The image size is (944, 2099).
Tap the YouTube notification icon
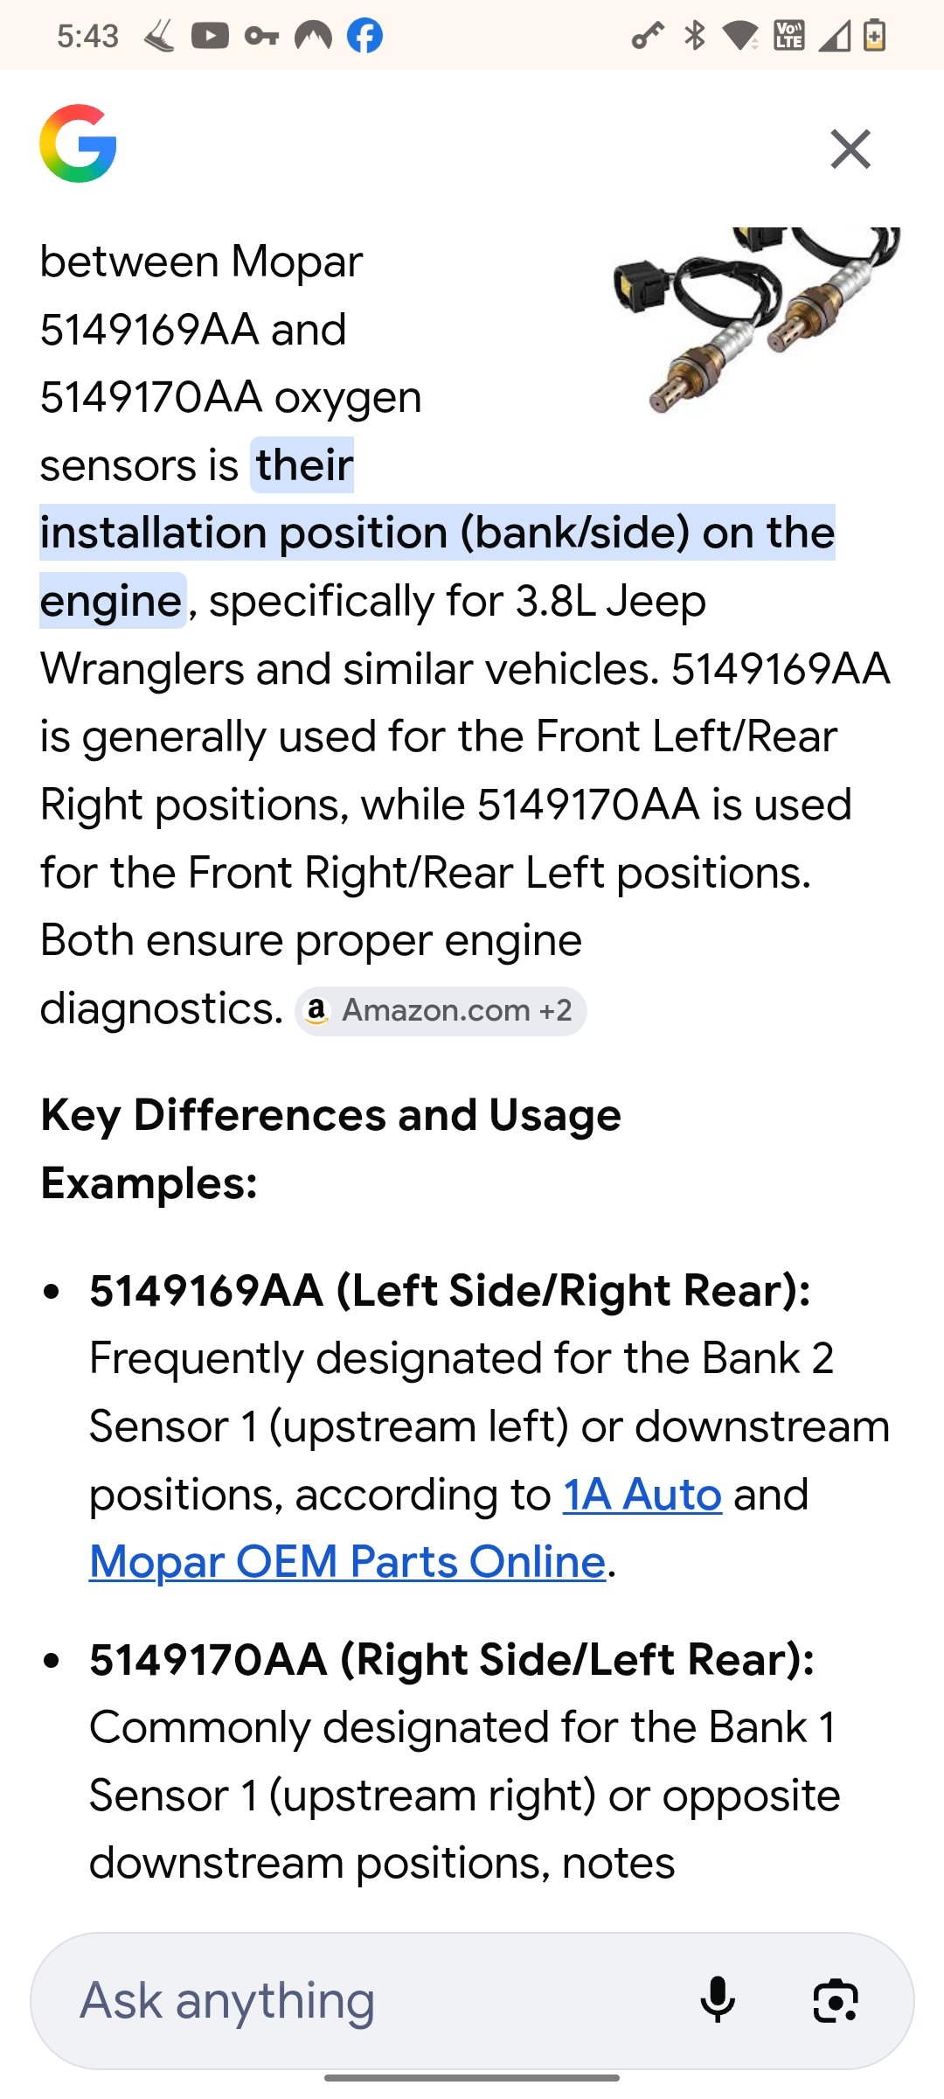[x=210, y=36]
